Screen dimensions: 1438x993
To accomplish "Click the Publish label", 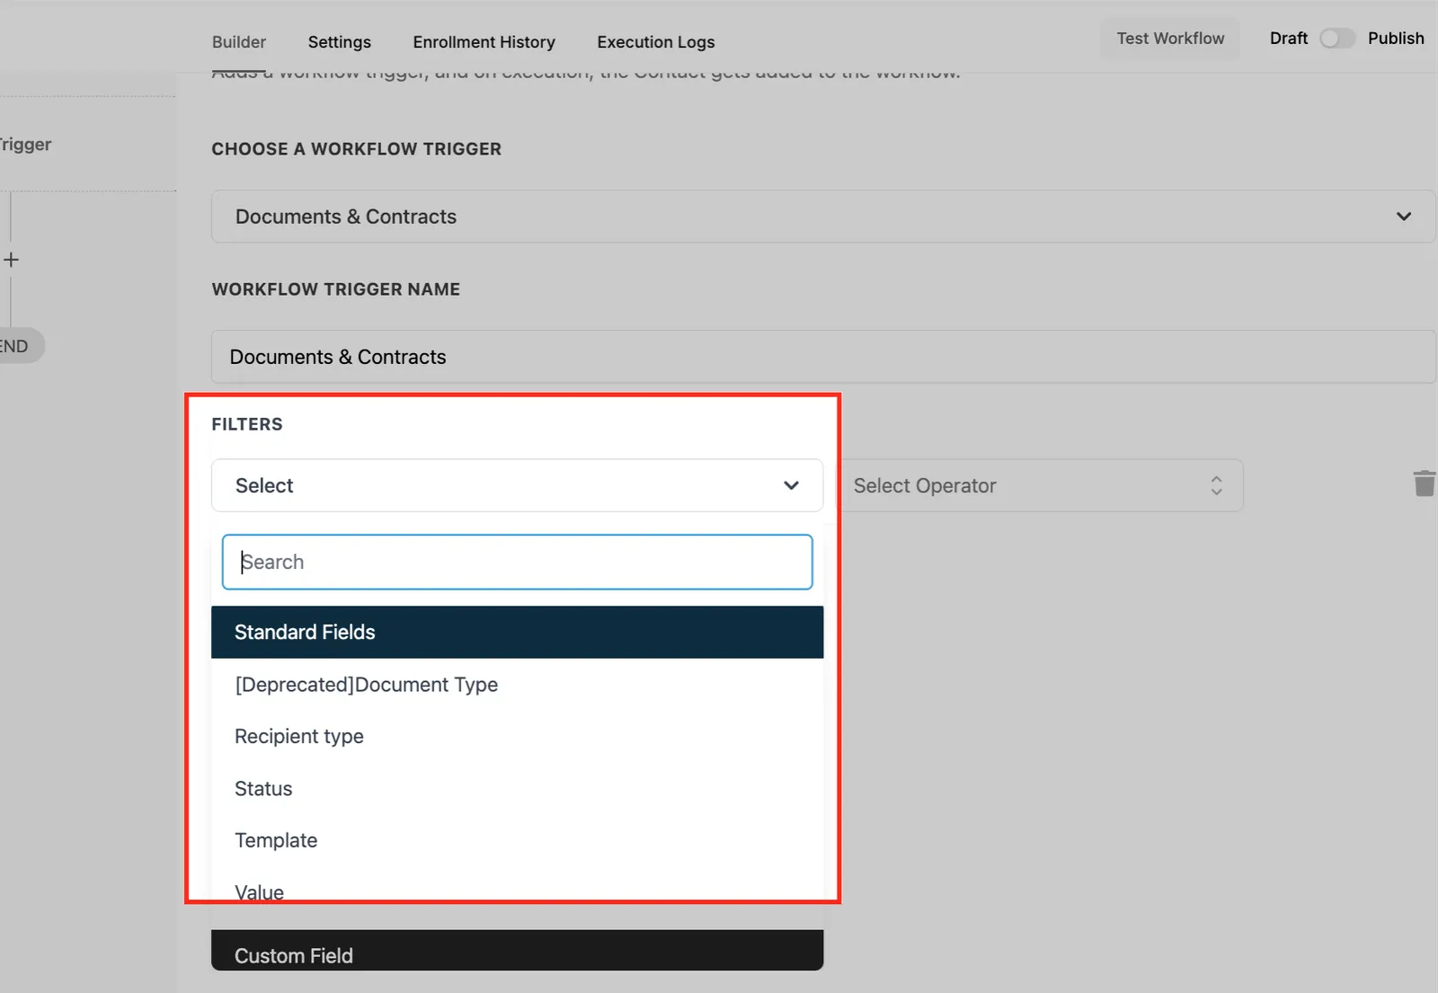I will click(x=1396, y=39).
